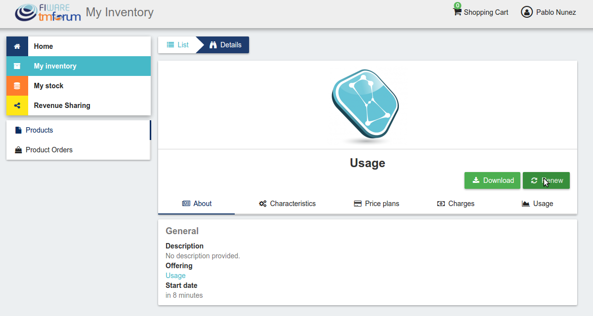This screenshot has height=316, width=593.
Task: Click the Renew button
Action: click(546, 180)
